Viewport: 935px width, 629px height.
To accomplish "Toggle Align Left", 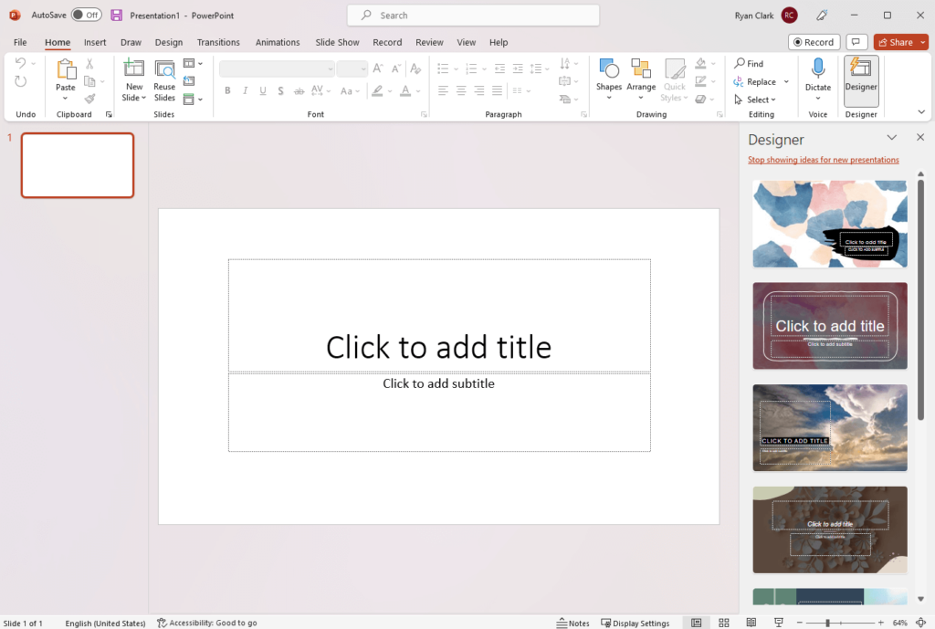I will tap(443, 90).
